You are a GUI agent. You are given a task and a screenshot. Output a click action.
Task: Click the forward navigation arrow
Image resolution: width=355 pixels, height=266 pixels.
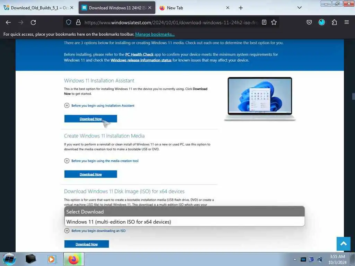pos(21,23)
